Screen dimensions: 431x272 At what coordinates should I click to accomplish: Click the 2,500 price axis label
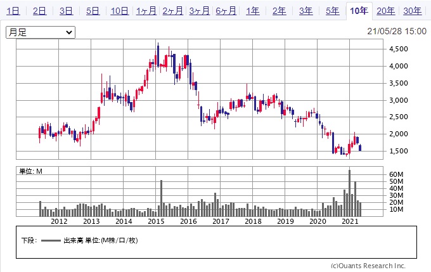click(x=398, y=117)
